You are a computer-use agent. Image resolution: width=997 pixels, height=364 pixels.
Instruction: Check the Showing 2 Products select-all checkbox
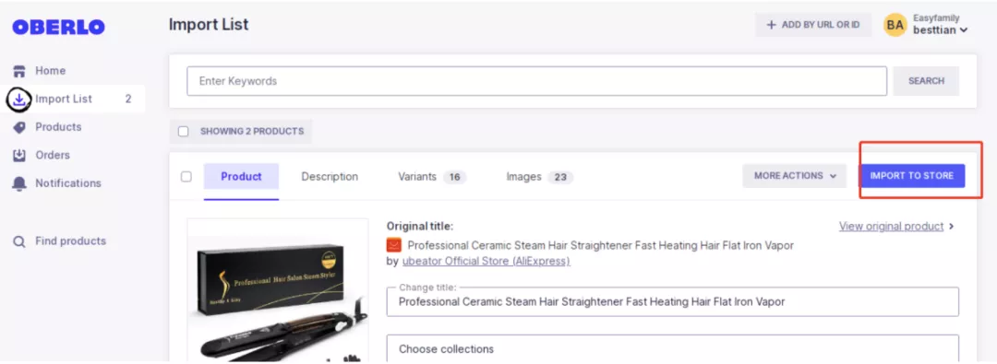[184, 132]
